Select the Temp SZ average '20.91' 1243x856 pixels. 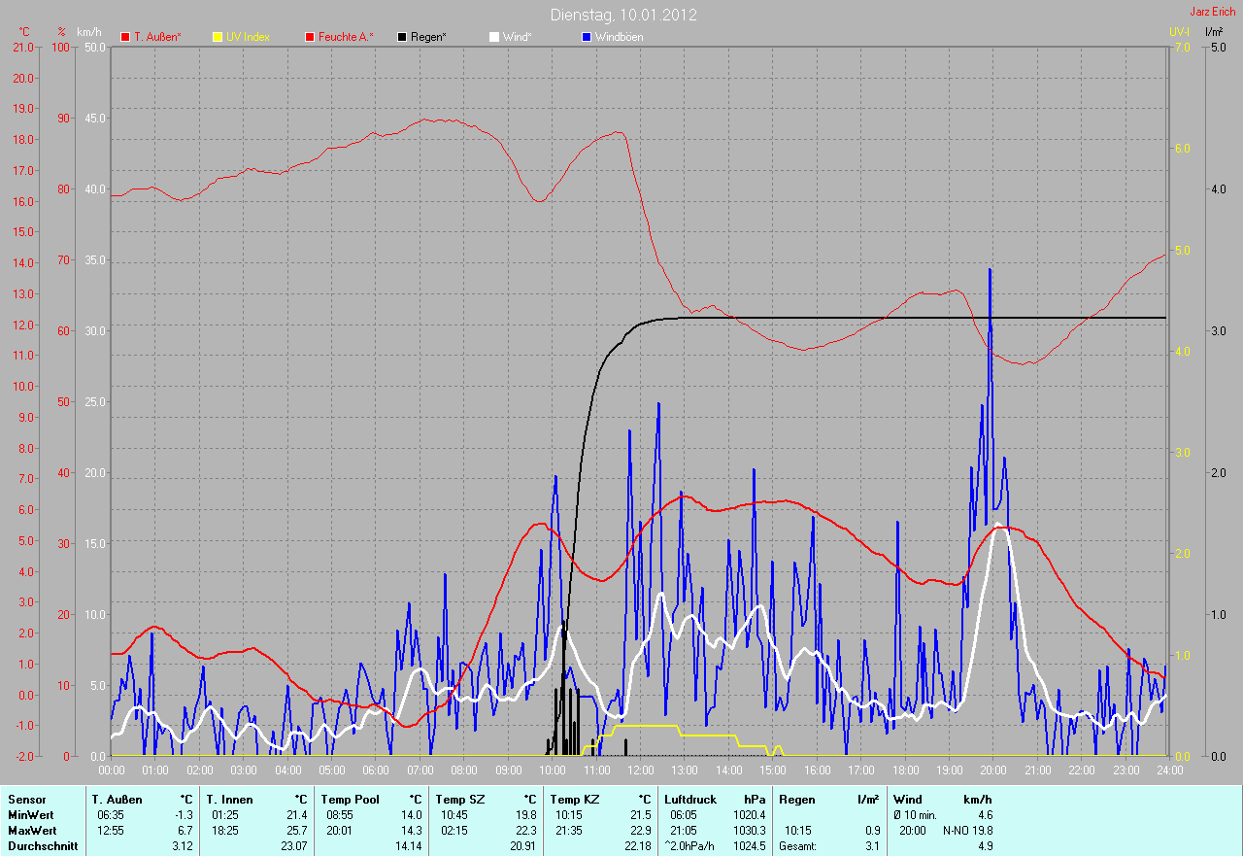coord(523,846)
